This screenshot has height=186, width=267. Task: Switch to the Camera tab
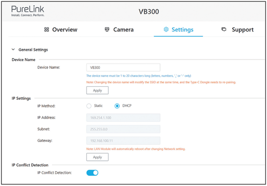tap(119, 29)
